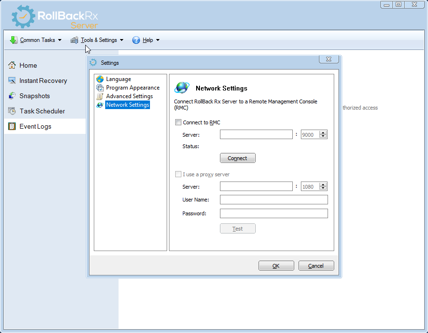Increase the RMC server port 9000
This screenshot has width=428, height=333.
tap(323, 132)
